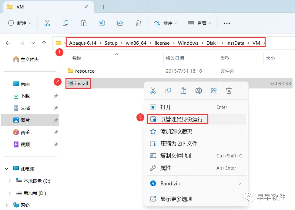Collapse the 此电脑 tree node
This screenshot has height=210, width=295.
click(7, 169)
